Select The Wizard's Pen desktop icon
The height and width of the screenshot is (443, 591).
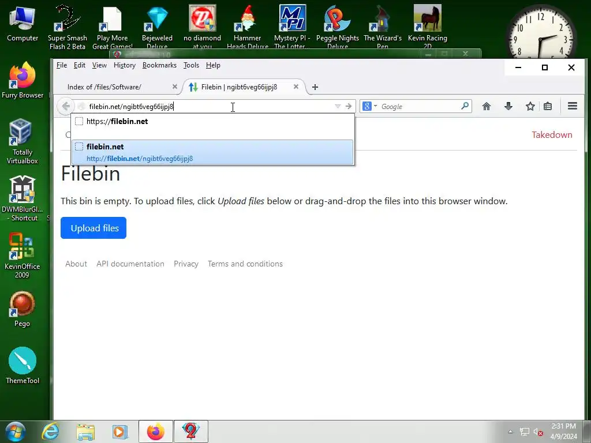click(383, 27)
